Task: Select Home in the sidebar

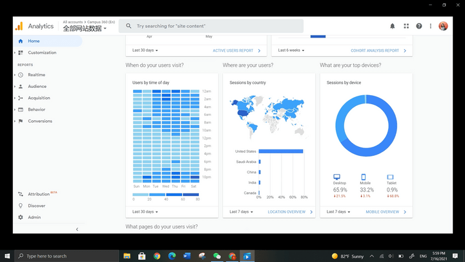Action: click(34, 41)
